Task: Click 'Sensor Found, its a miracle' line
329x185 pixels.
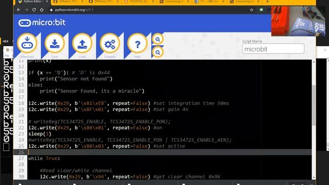Action: [92, 91]
